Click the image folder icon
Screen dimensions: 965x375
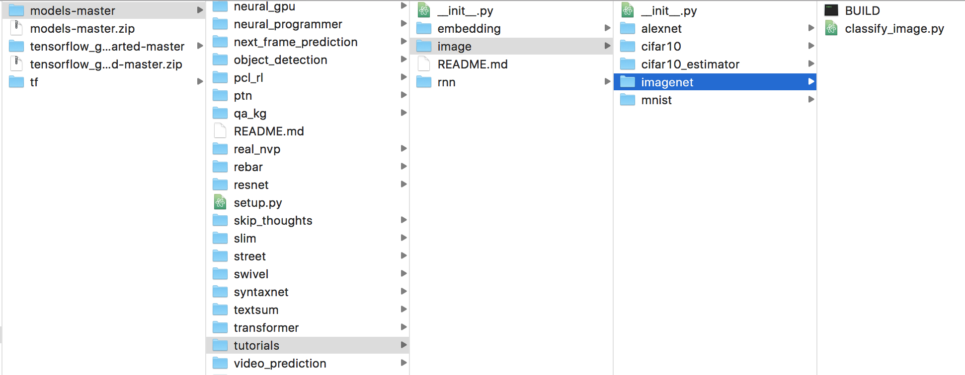click(424, 46)
